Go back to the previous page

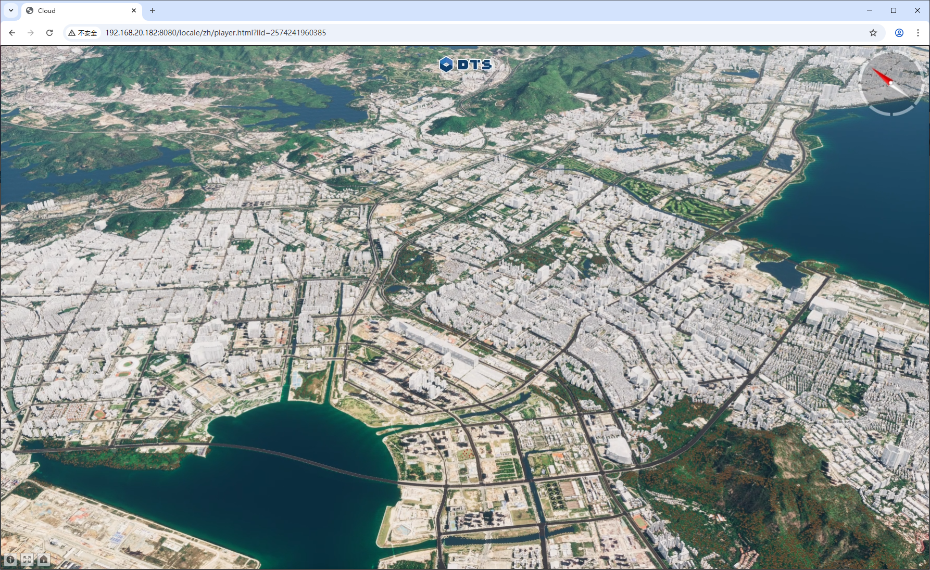tap(12, 33)
